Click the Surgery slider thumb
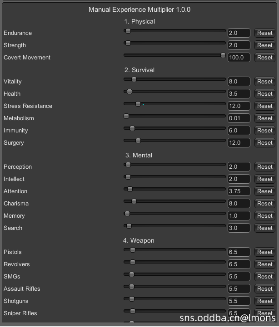 138,141
